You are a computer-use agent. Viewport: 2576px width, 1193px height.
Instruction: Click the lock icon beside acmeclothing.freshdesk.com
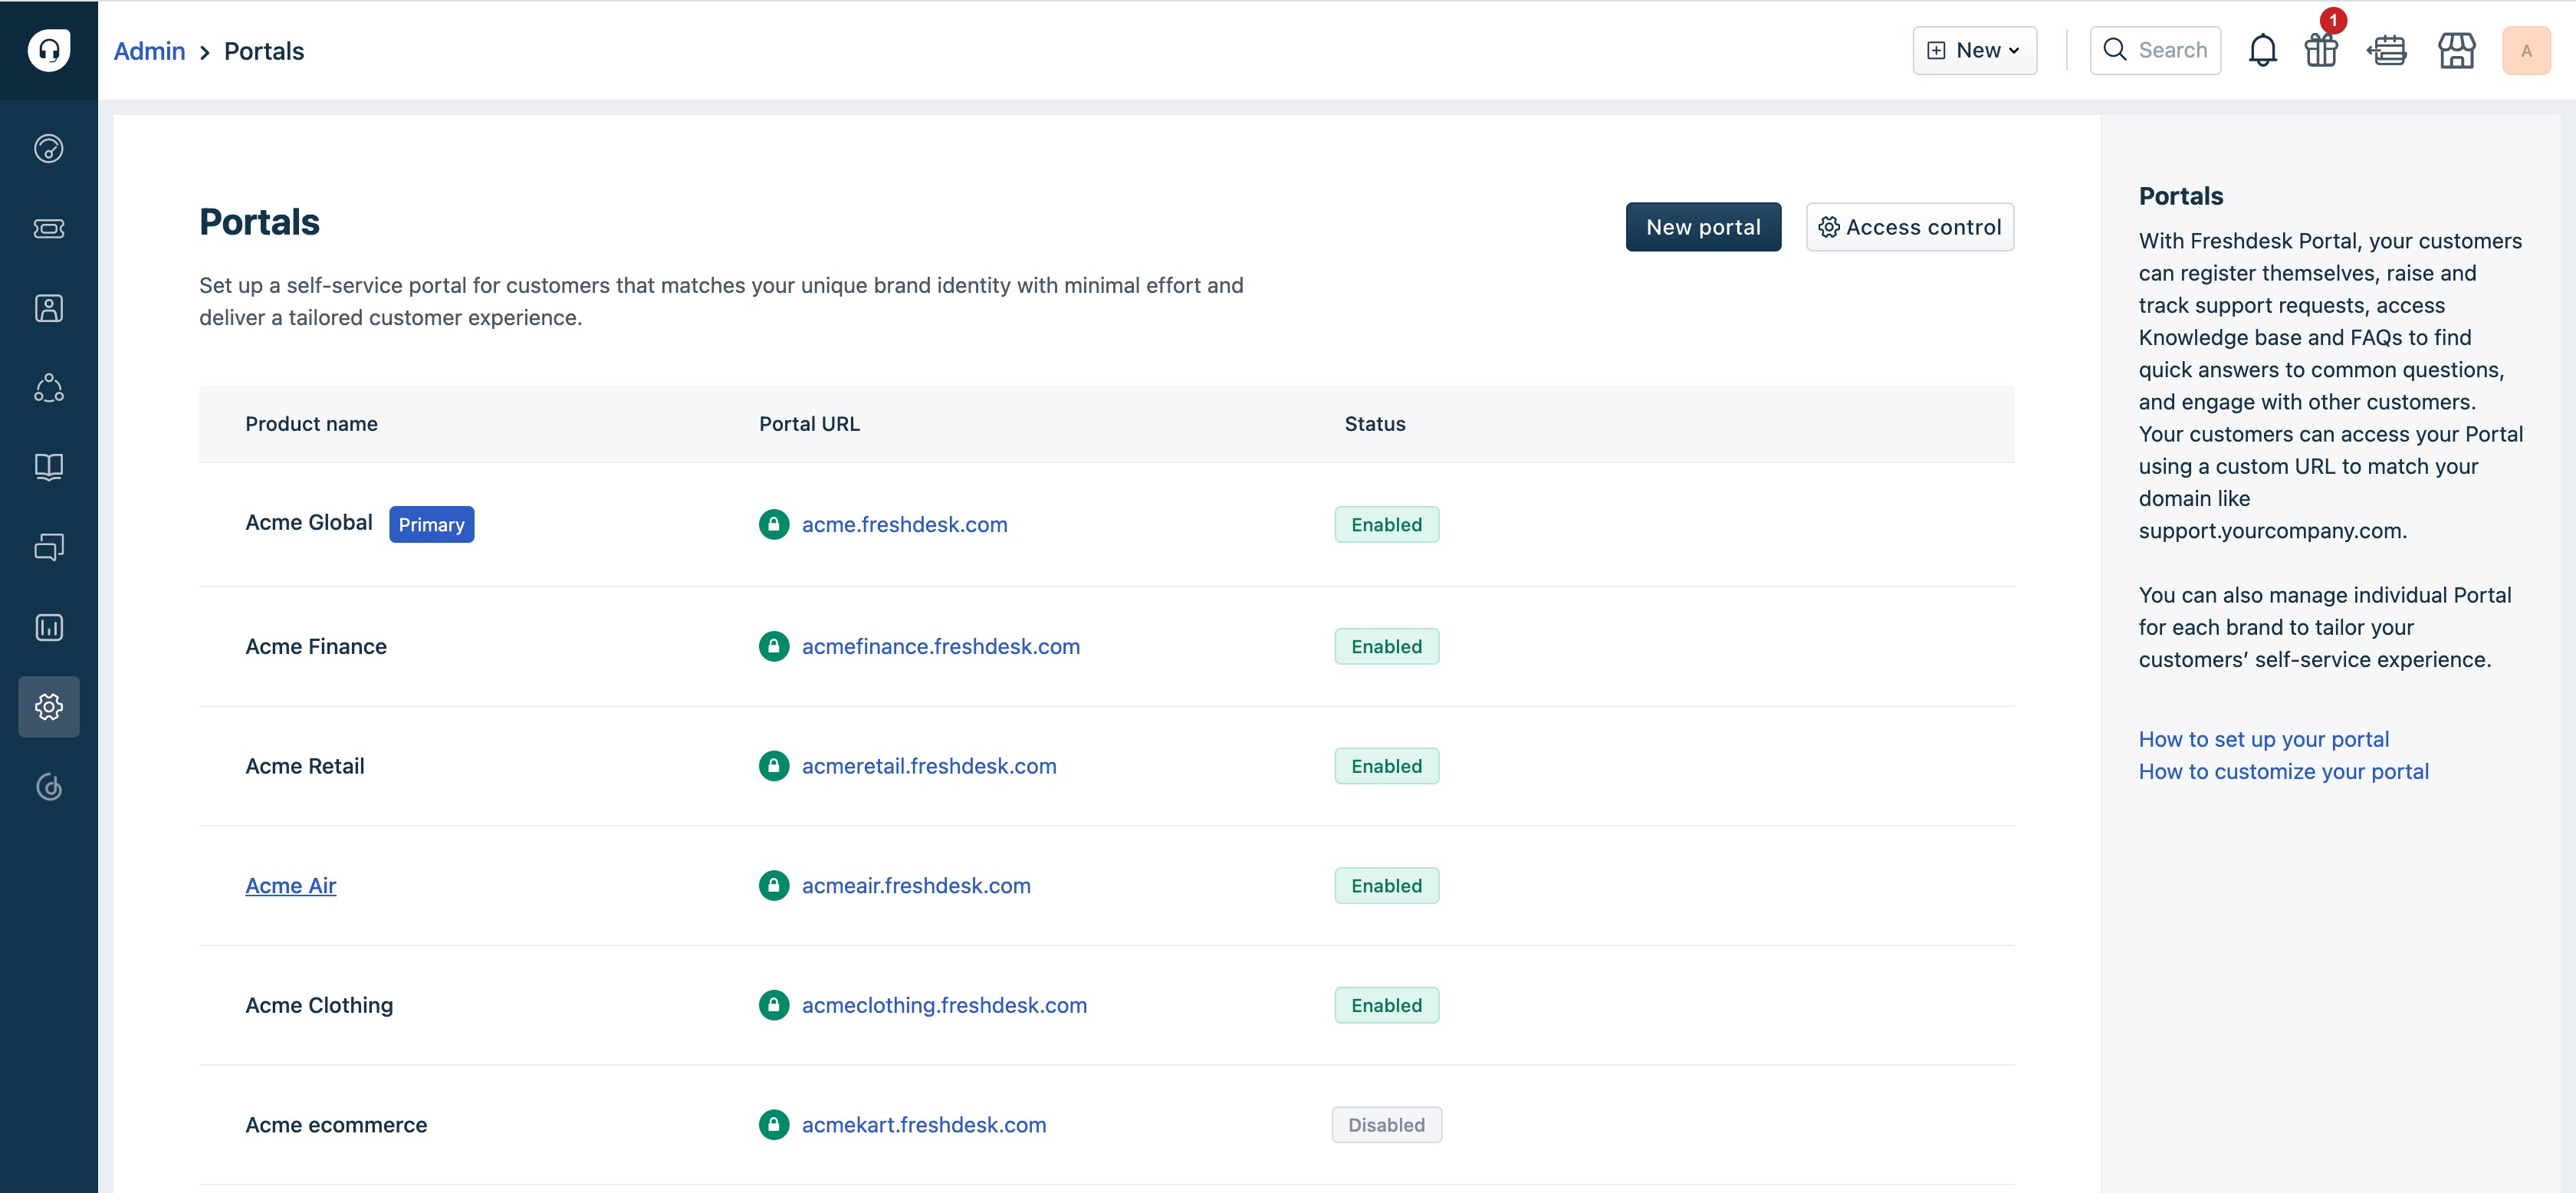(774, 1005)
